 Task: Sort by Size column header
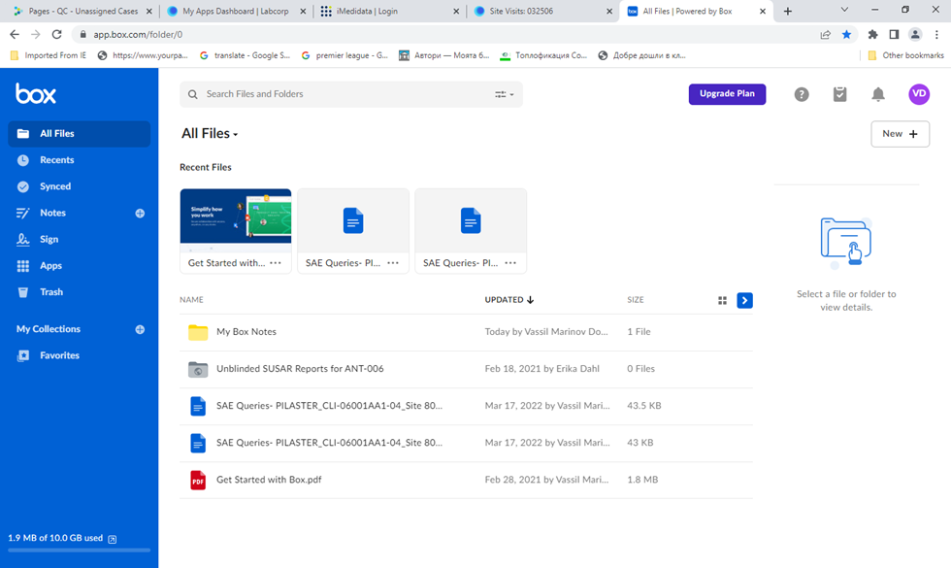[635, 300]
